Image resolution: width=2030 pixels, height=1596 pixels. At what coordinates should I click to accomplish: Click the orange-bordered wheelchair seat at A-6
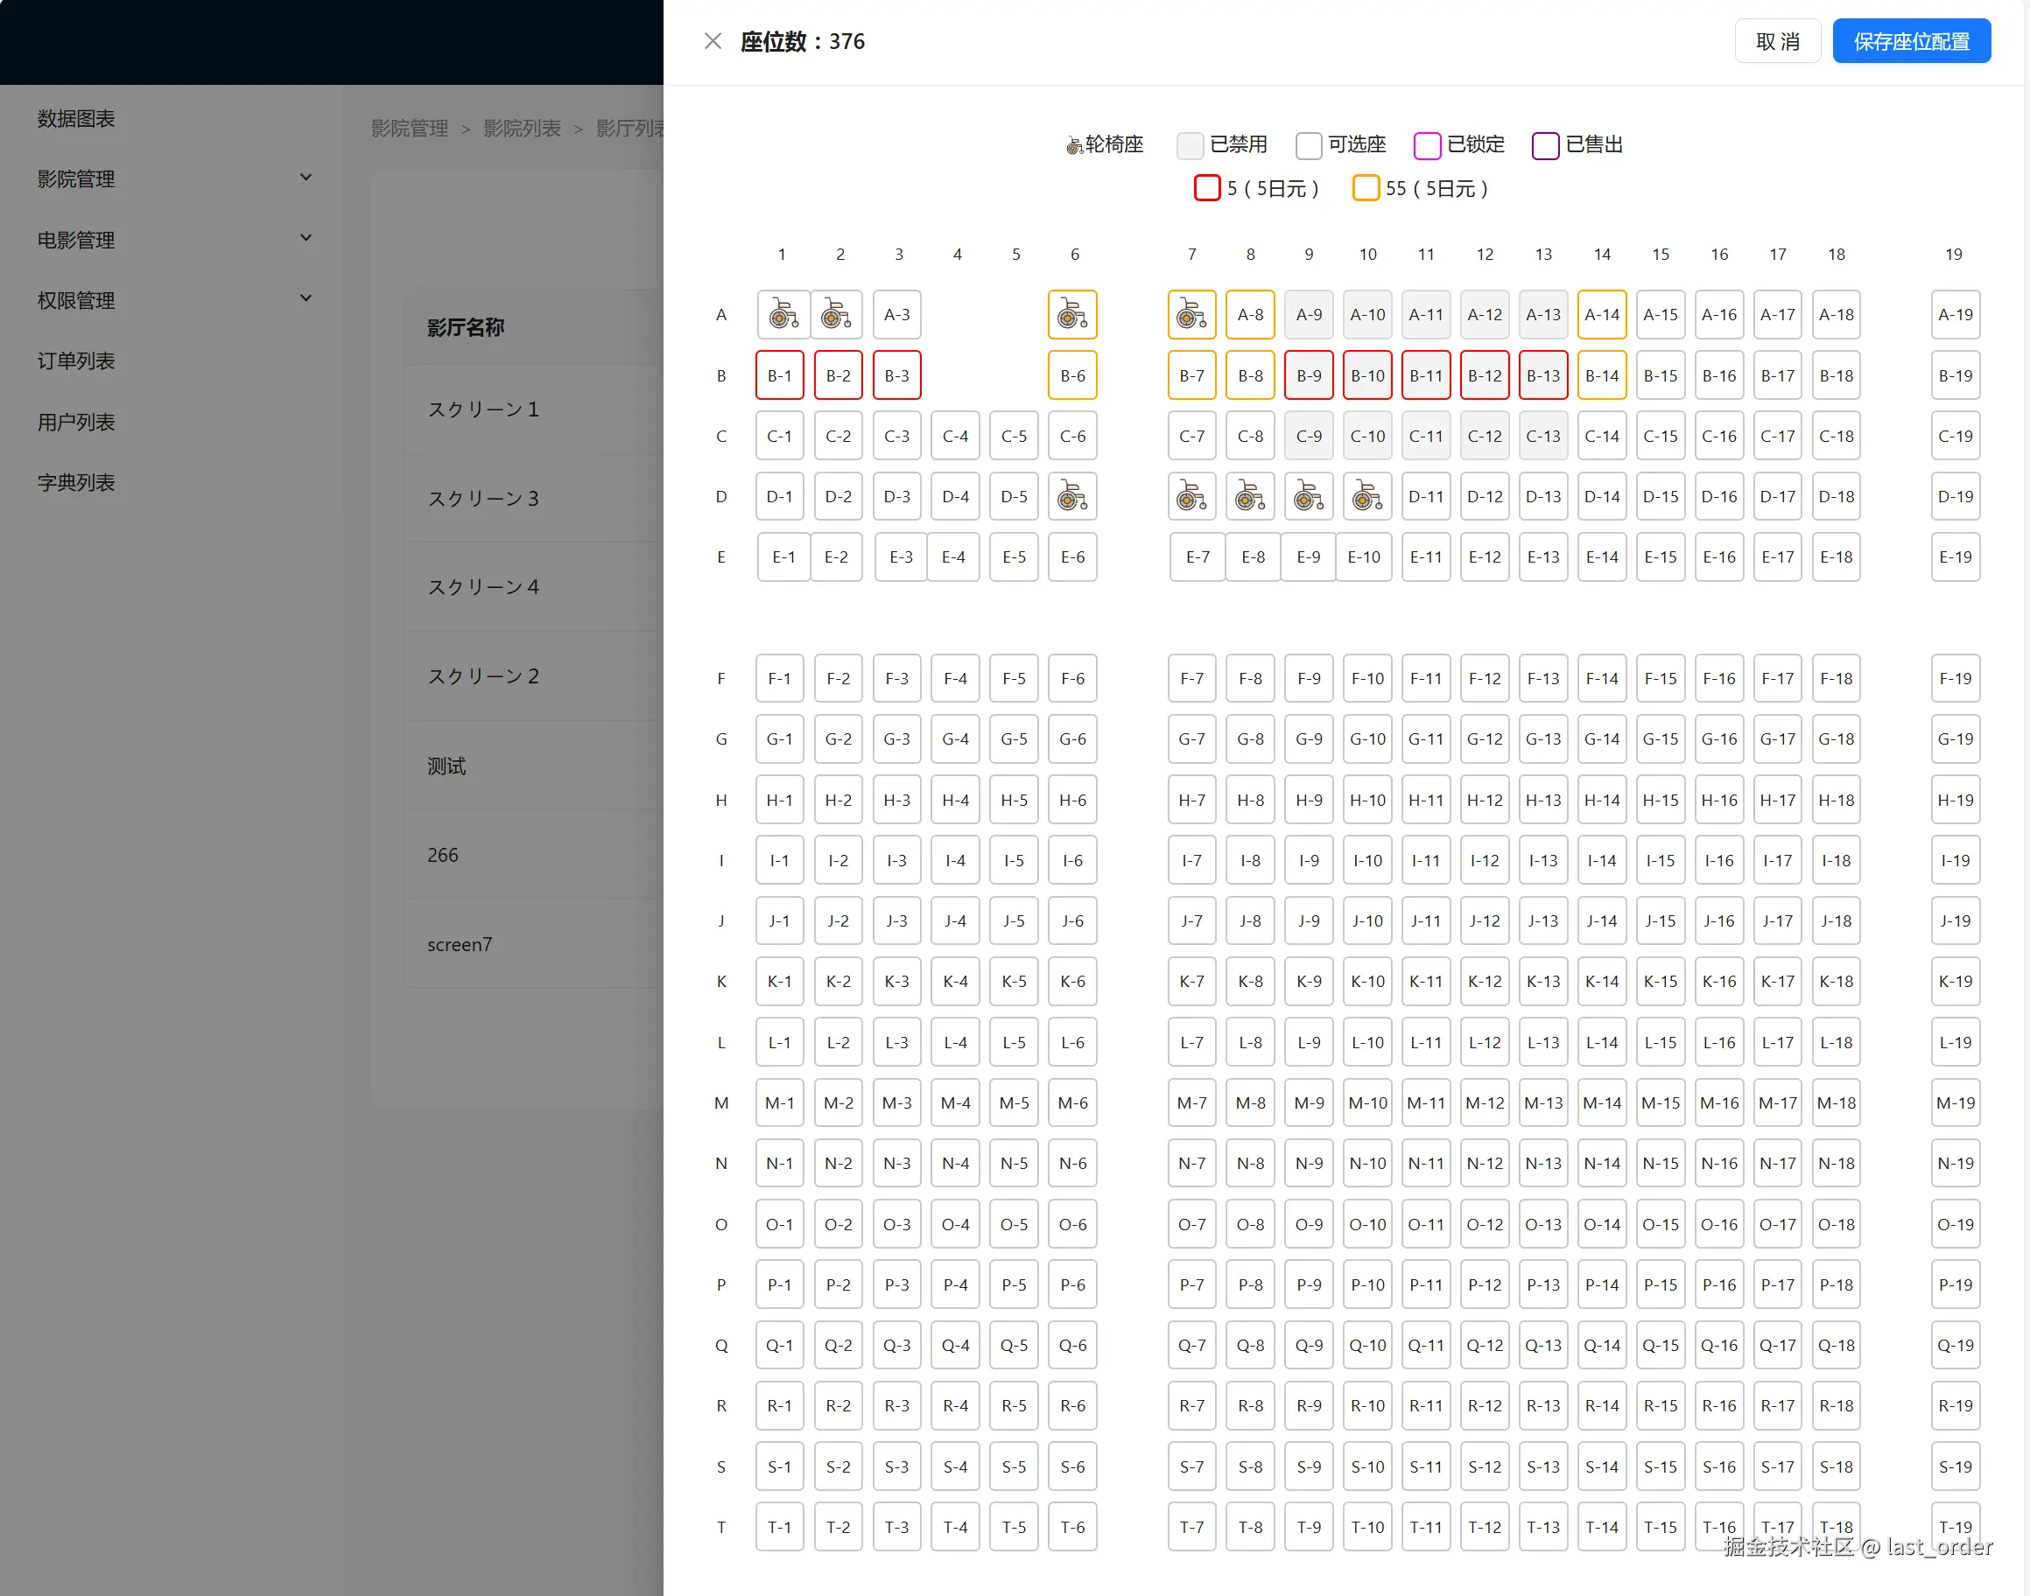point(1072,315)
